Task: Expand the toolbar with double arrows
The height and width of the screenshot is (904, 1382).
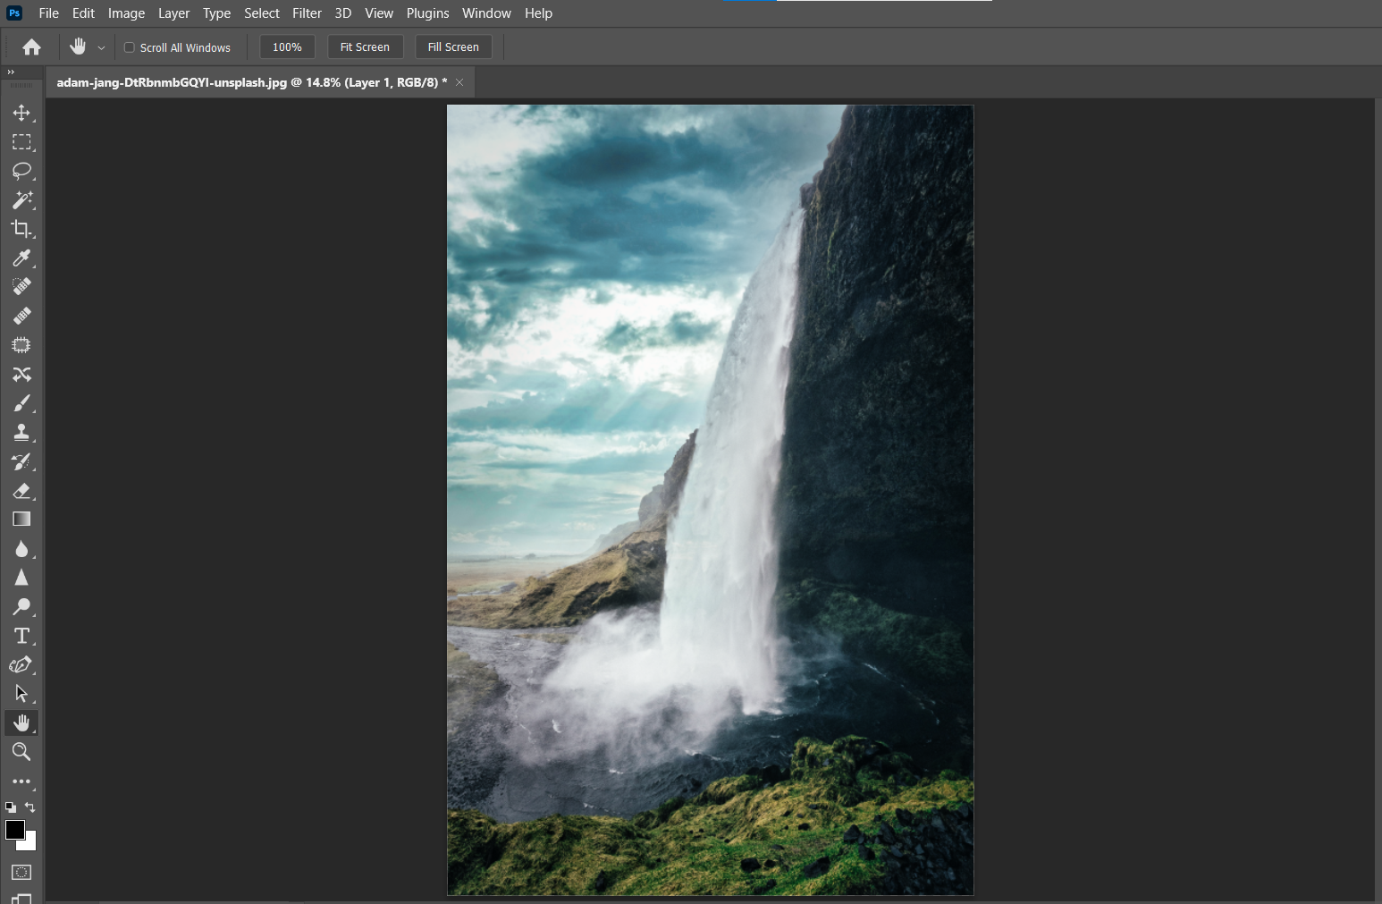Action: tap(11, 72)
